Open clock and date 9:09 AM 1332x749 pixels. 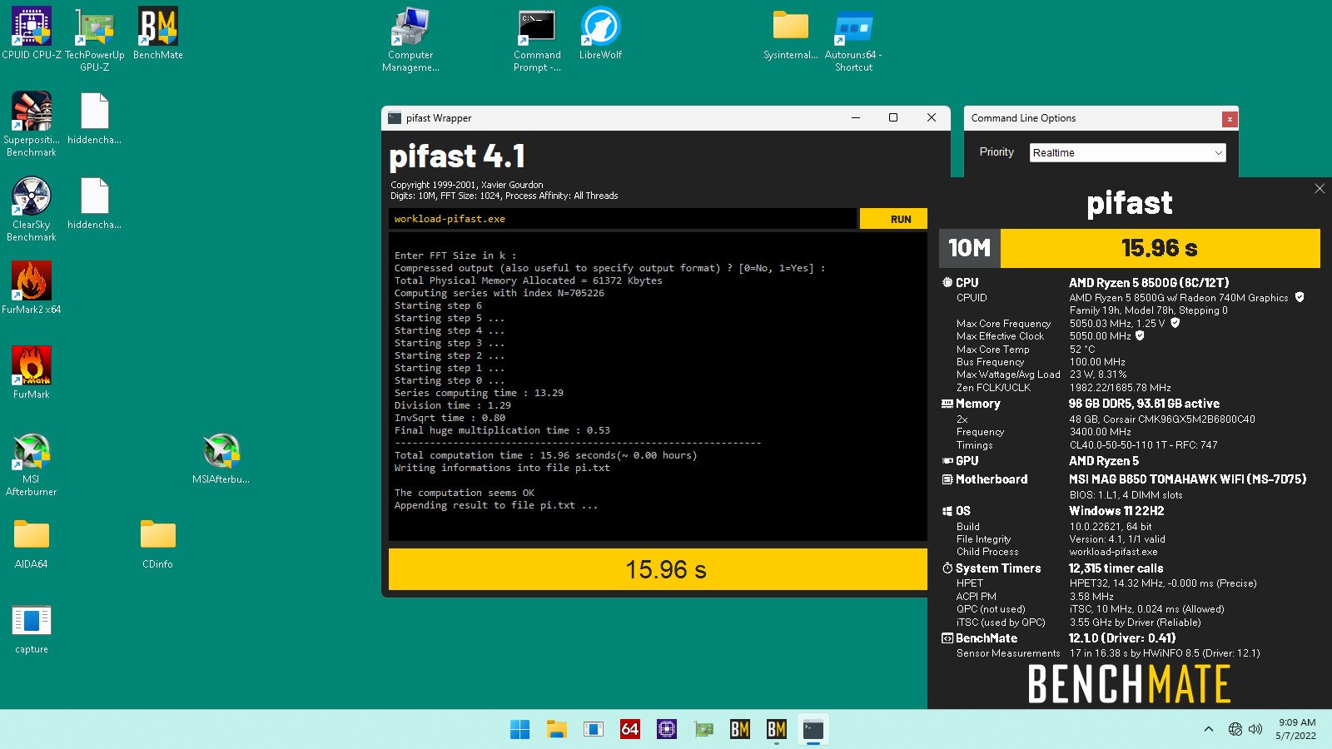(1297, 729)
